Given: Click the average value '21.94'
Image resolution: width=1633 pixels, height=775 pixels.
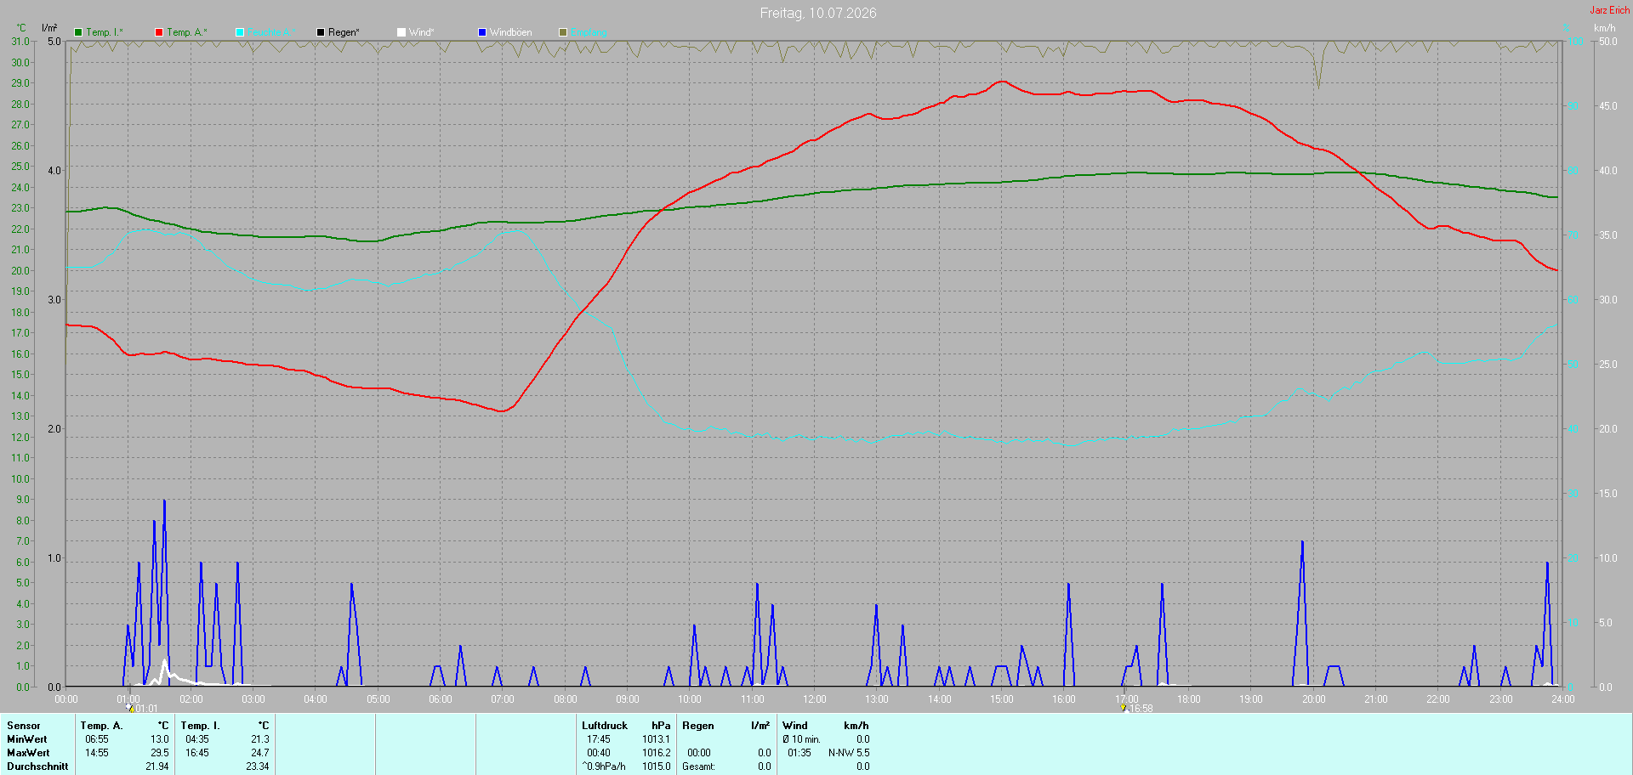Looking at the screenshot, I should pos(157,767).
